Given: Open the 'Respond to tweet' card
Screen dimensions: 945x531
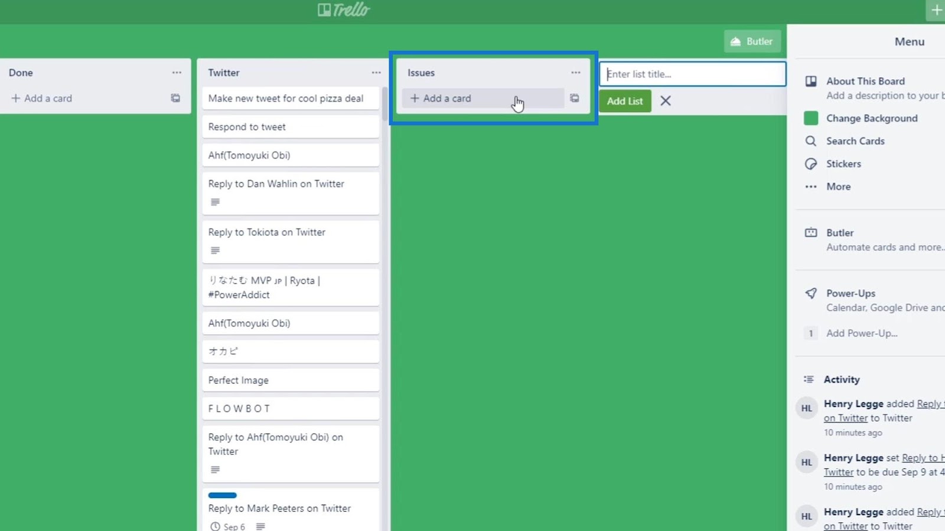Looking at the screenshot, I should pos(291,127).
